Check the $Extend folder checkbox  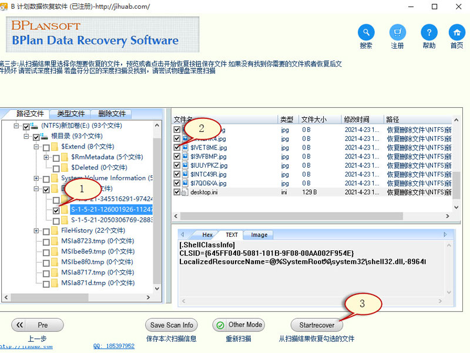click(46, 147)
